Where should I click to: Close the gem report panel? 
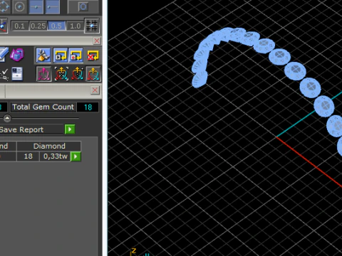(95, 90)
